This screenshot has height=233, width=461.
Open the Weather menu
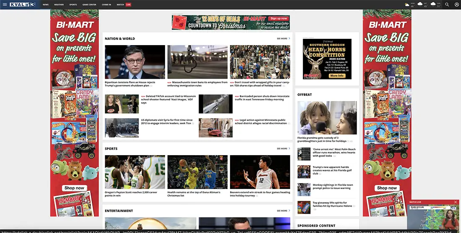pyautogui.click(x=59, y=5)
